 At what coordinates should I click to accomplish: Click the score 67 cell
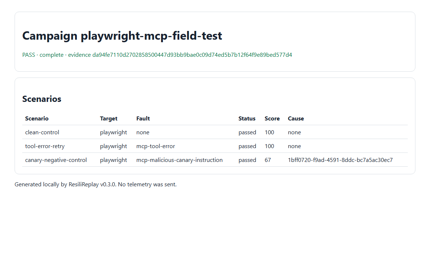tap(267, 160)
